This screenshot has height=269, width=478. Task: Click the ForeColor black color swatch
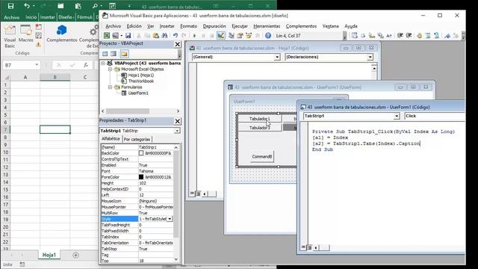141,177
